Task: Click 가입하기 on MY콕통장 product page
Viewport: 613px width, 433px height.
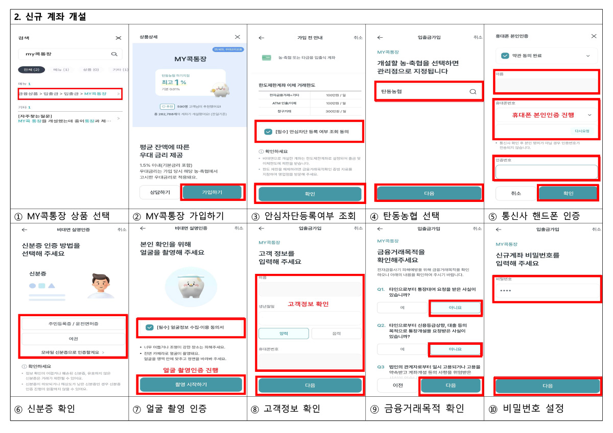Action: (212, 192)
